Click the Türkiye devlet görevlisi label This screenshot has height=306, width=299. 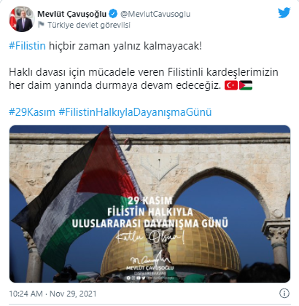click(89, 25)
